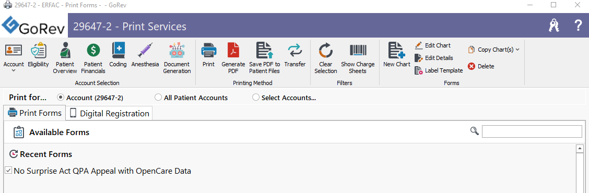This screenshot has height=193, width=589.
Task: Open the Eligibility shield icon
Action: click(38, 50)
